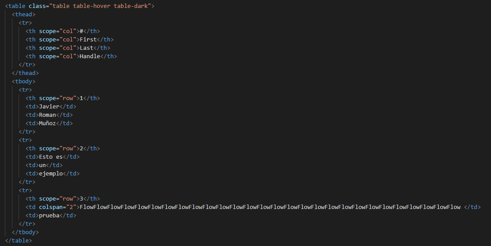Screen dimensions: 491x246
Task: Click the long FlowFlowFlow text content
Action: (x=270, y=207)
